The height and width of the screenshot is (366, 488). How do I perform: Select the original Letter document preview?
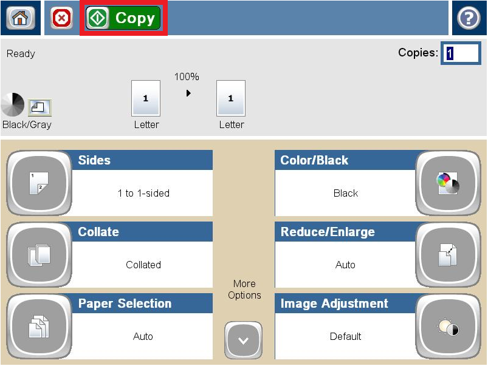[145, 98]
